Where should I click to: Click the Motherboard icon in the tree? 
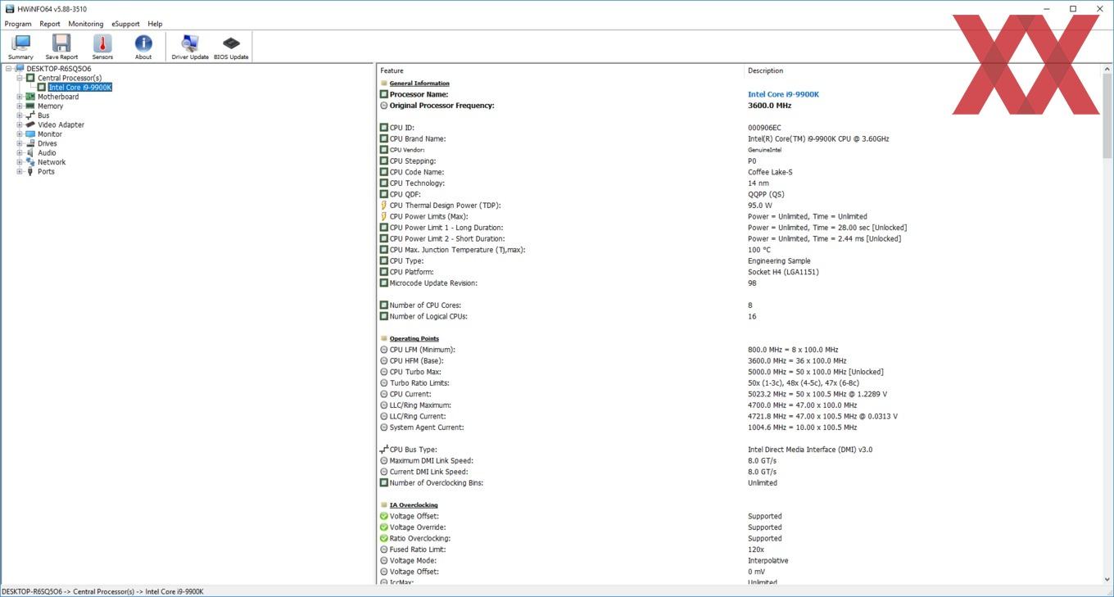point(30,97)
